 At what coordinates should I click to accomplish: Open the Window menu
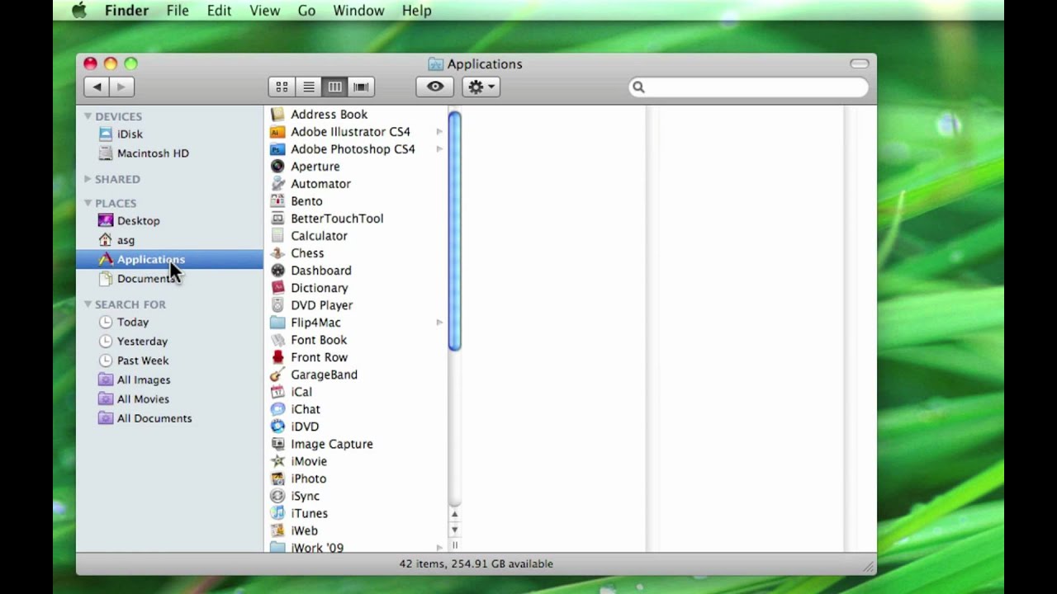pyautogui.click(x=358, y=11)
